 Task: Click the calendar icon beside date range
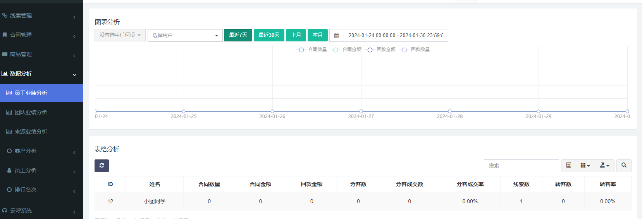(337, 35)
